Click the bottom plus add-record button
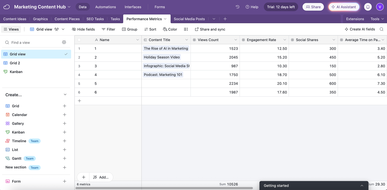This screenshot has width=387, height=190. point(84,177)
